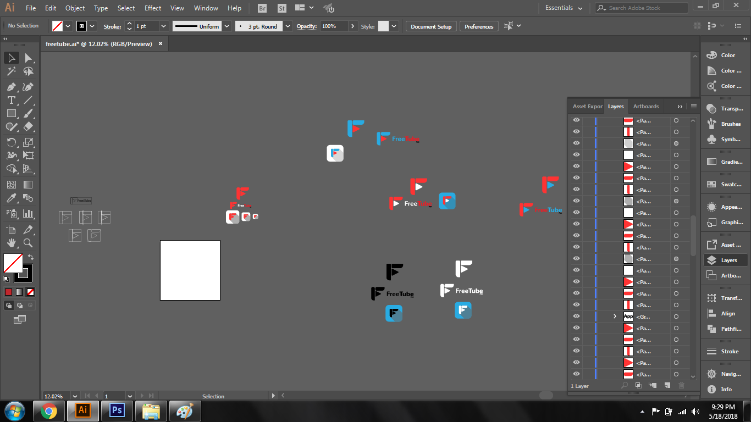The image size is (751, 422).
Task: Click the Fill color swatch in toolbar
Action: (13, 263)
